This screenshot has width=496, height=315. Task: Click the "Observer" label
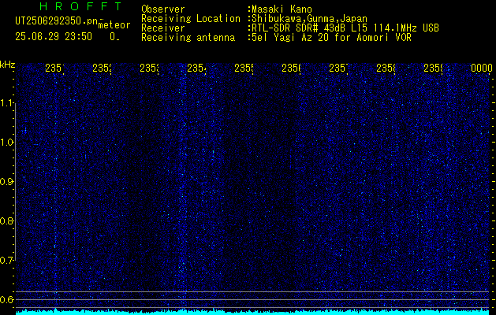coord(163,9)
